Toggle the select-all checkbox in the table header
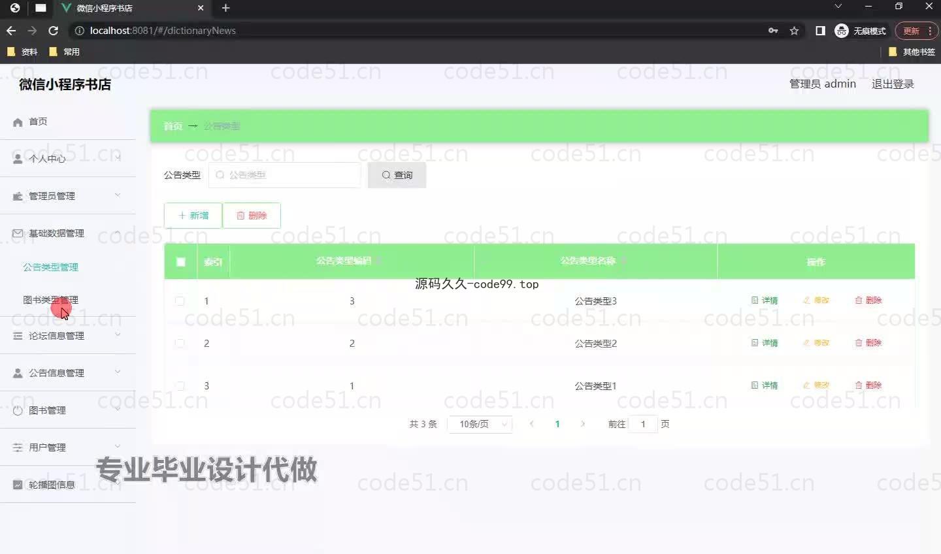Screen dimensions: 941x554 (x=181, y=262)
